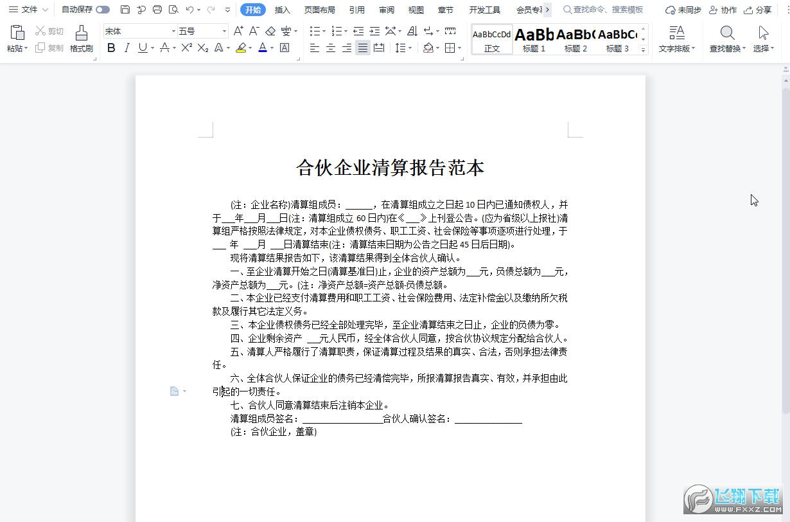This screenshot has height=522, width=790.
Task: Increase paragraph indent
Action: click(x=374, y=31)
